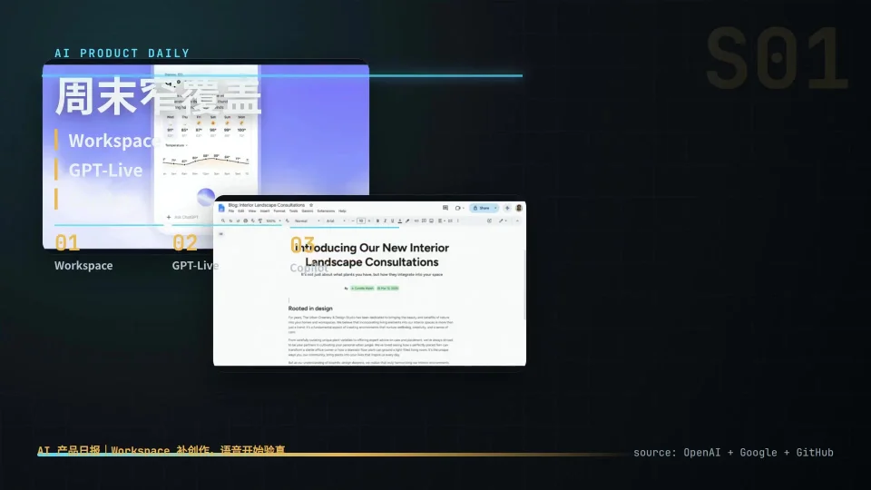Click the search menus magnifier icon

(223, 220)
